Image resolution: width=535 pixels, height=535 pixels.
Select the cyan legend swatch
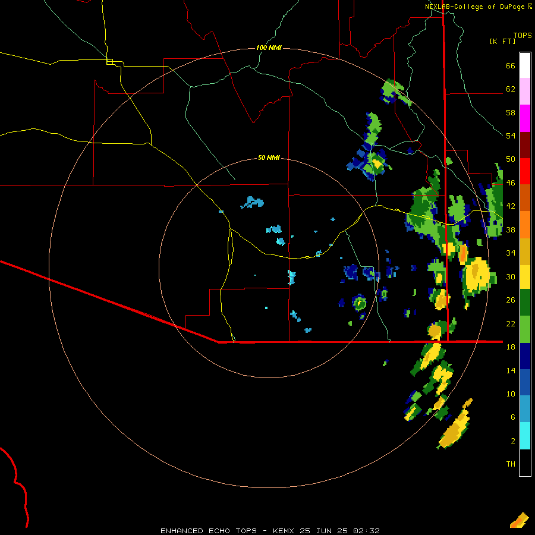pos(525,436)
